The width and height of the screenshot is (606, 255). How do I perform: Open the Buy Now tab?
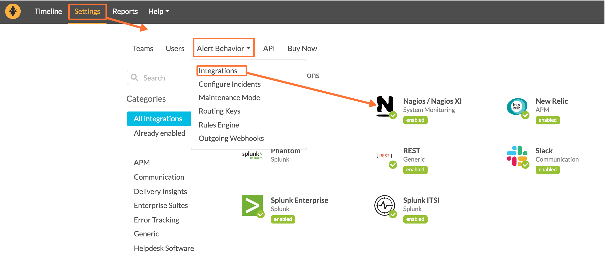[302, 49]
